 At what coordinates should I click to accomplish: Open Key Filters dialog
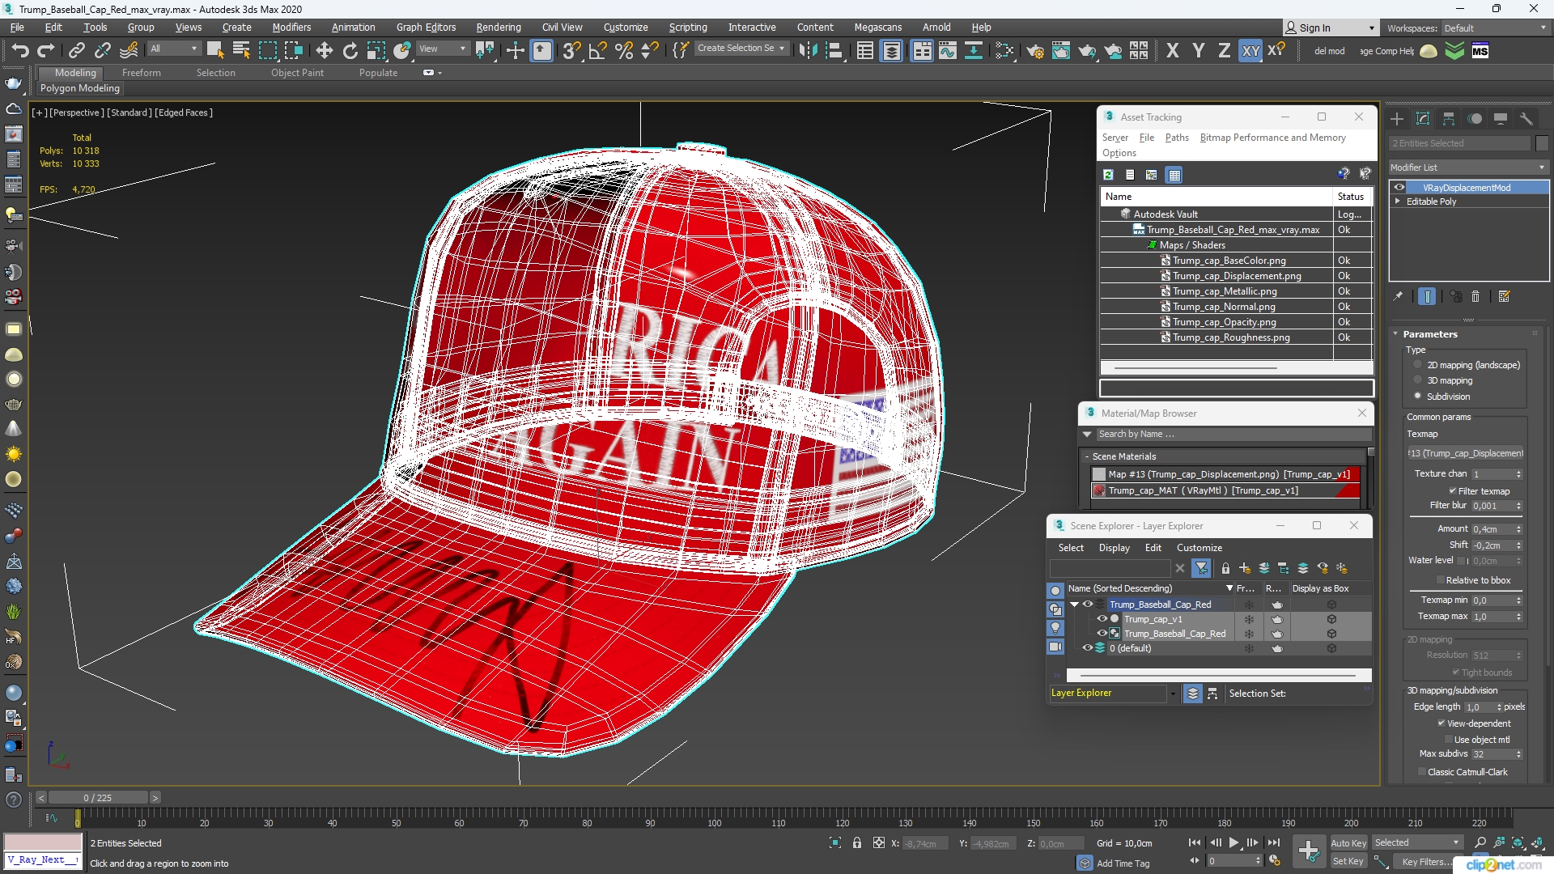1426,862
